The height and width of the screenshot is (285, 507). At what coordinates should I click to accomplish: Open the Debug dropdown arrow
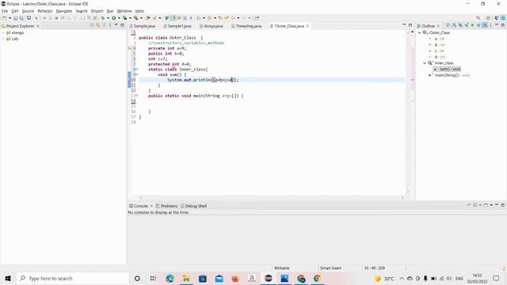pyautogui.click(x=108, y=18)
